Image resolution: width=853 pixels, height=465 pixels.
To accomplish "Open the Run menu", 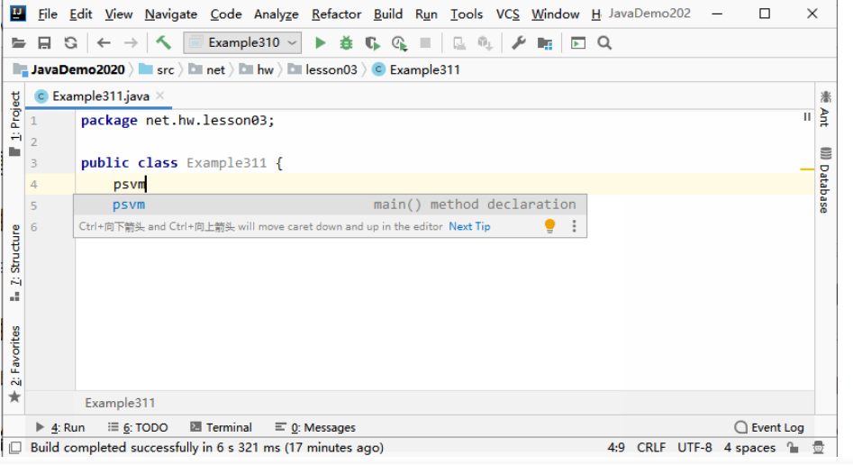I will 426,14.
